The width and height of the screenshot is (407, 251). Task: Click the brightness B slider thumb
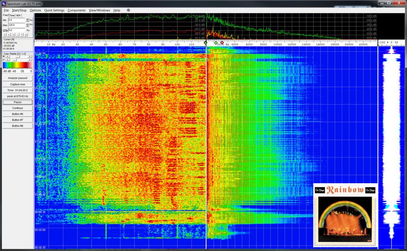[x=18, y=57]
